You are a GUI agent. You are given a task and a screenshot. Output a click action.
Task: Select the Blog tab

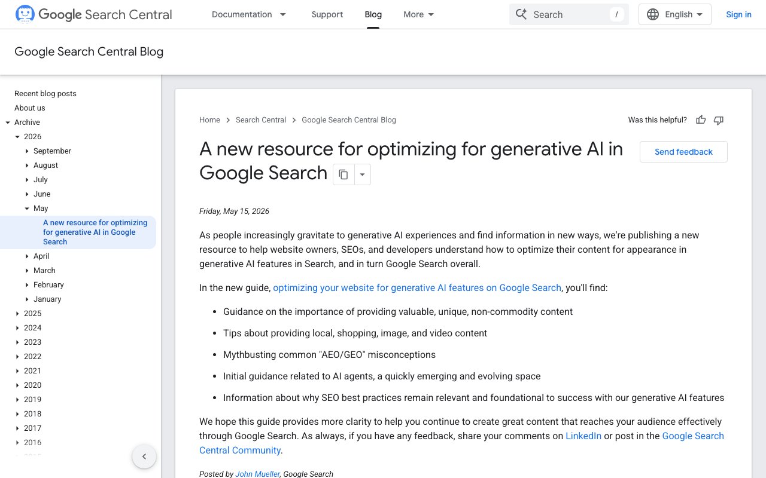pos(373,14)
